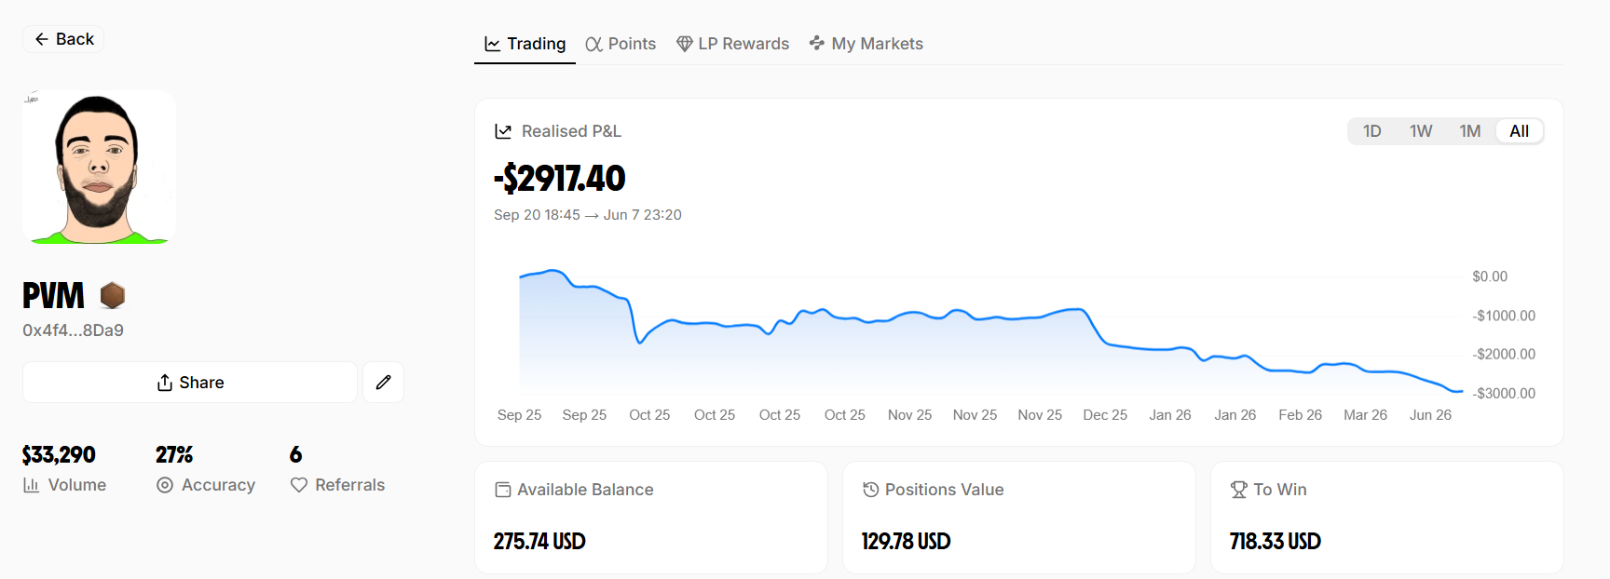
Task: Click the Positions Value clock icon
Action: click(x=871, y=490)
